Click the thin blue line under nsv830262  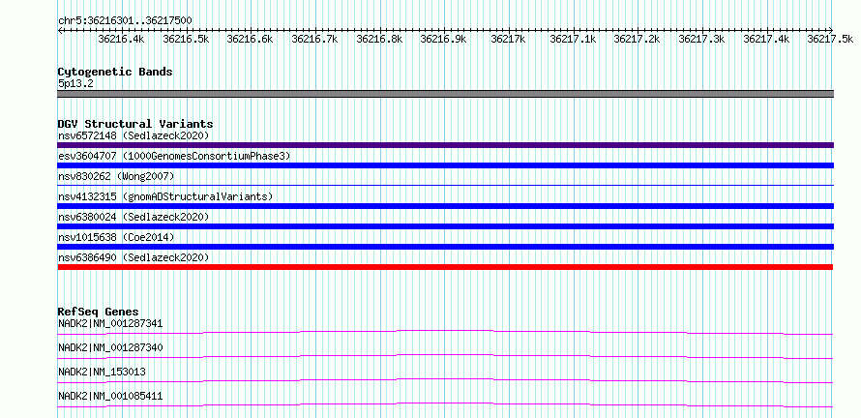coord(445,186)
